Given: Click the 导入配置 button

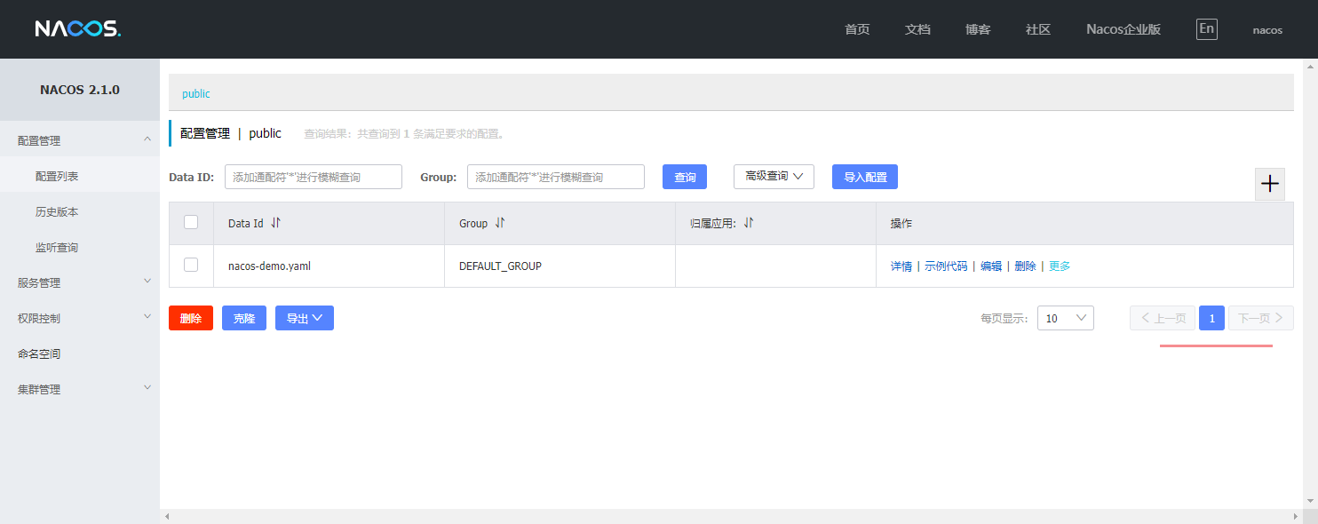Looking at the screenshot, I should click(865, 177).
